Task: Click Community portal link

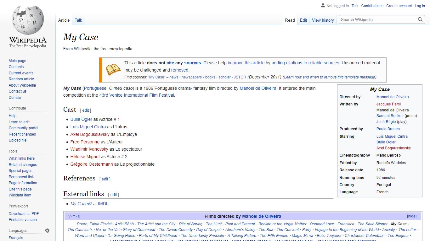Action: (23, 128)
